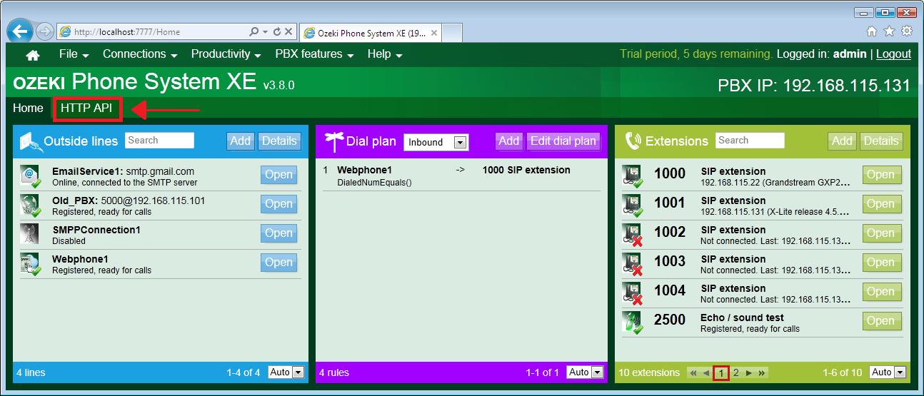Screen dimensions: 924x396
Task: Click the EmailService1 line icon
Action: pyautogui.click(x=30, y=176)
